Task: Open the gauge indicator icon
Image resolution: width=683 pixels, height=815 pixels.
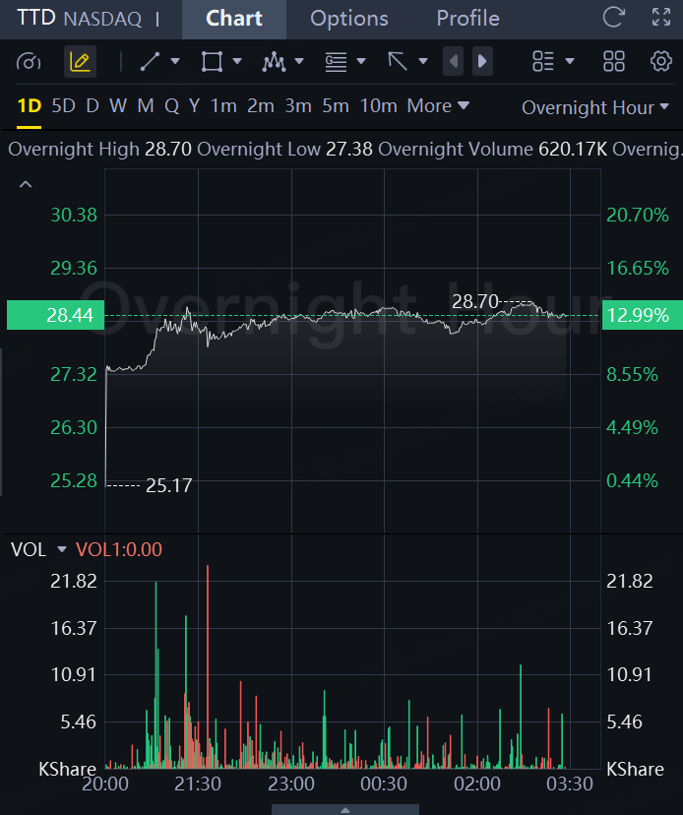Action: click(29, 62)
